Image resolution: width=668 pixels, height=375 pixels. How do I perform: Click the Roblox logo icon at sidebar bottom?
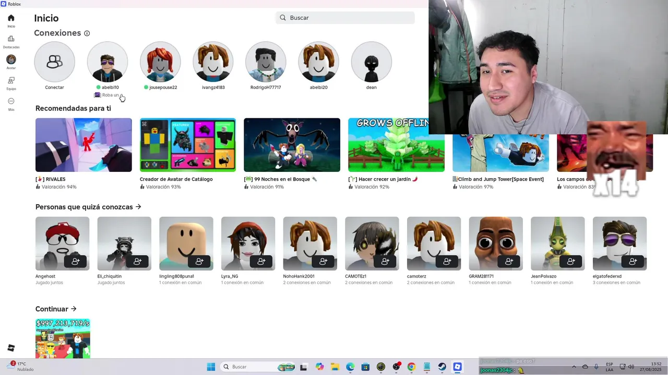coord(11,348)
